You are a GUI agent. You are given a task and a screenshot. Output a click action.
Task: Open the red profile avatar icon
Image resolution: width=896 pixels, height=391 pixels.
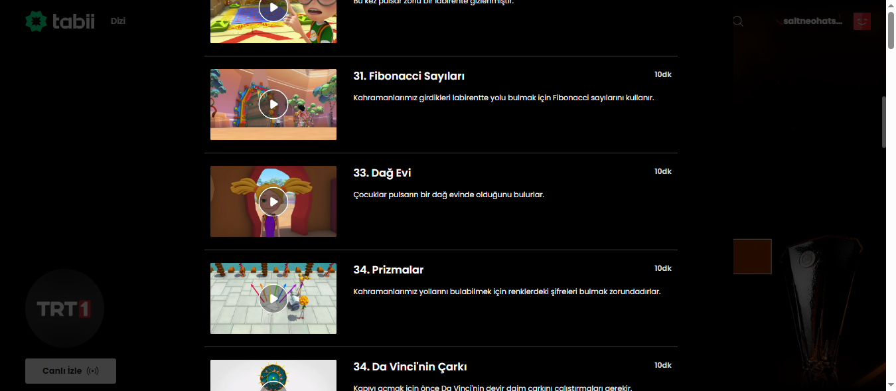click(x=862, y=21)
